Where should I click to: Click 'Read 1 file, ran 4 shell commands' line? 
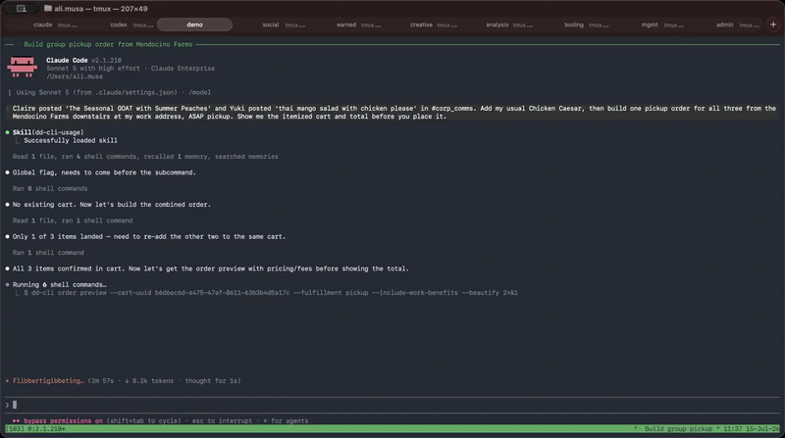[x=145, y=157]
